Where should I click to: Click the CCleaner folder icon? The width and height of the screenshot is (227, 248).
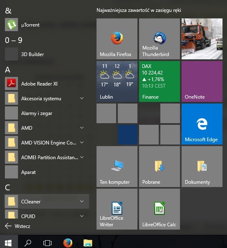pos(11,201)
